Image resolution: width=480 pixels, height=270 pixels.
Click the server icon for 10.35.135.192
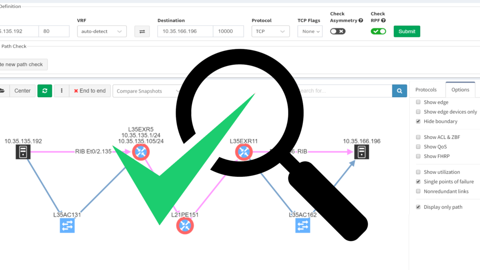click(23, 152)
